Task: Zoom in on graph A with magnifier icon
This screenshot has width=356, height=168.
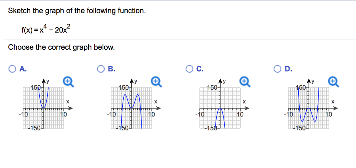Action: tap(68, 82)
